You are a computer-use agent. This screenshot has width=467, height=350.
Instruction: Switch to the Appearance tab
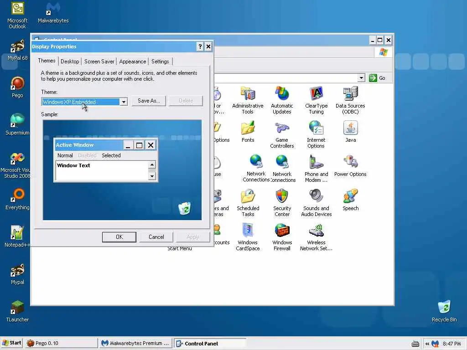(133, 62)
